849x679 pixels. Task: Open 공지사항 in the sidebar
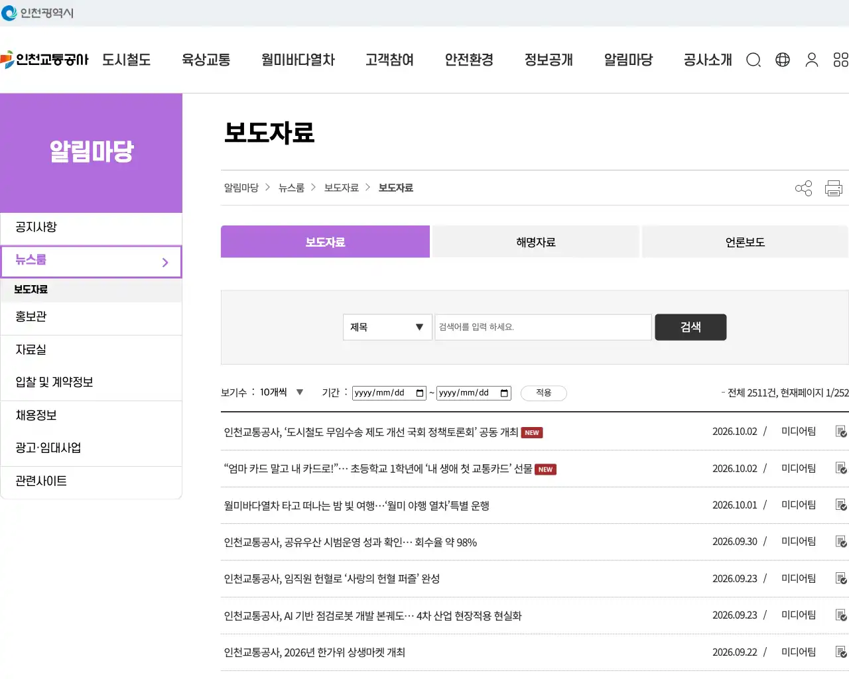pyautogui.click(x=92, y=227)
